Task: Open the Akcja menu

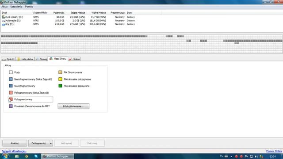Action: [x=4, y=7]
